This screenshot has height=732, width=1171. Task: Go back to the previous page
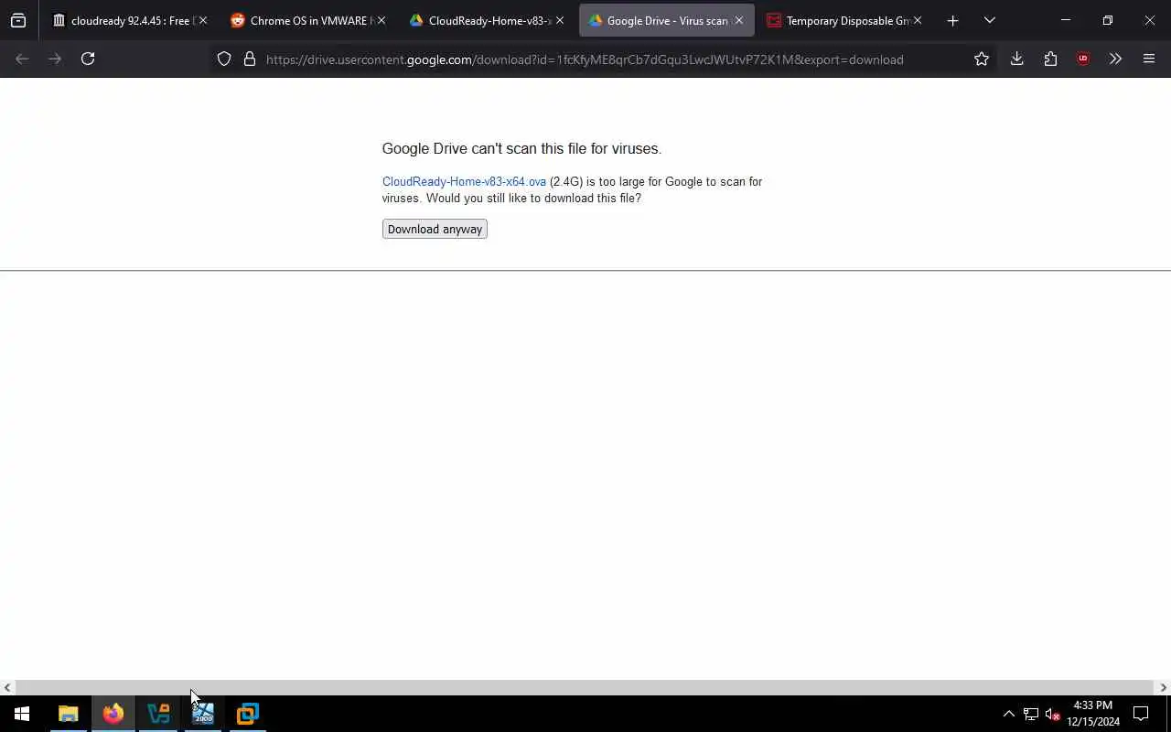coord(22,59)
